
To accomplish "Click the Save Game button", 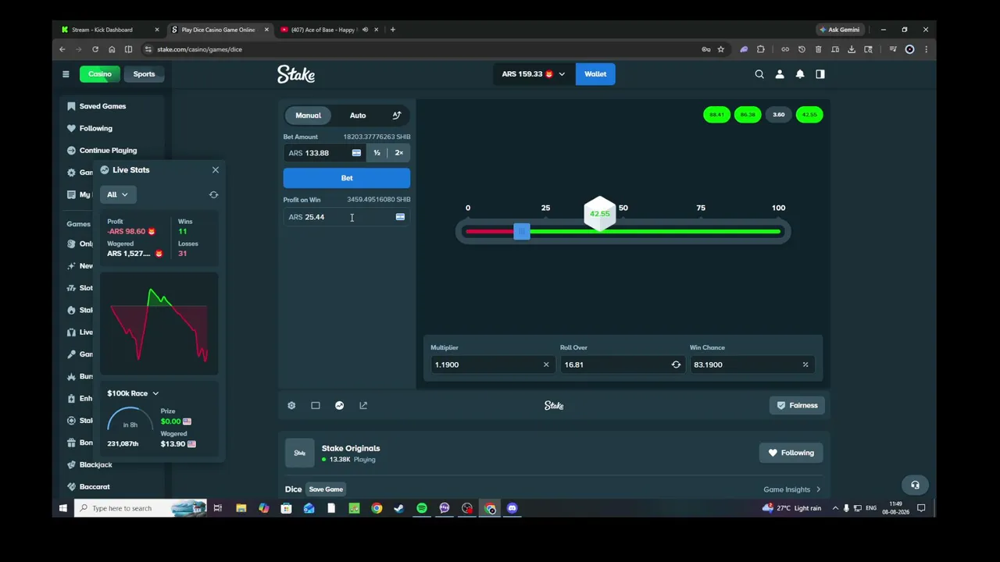I will point(326,489).
